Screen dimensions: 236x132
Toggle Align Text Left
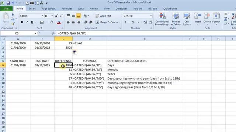pos(68,22)
